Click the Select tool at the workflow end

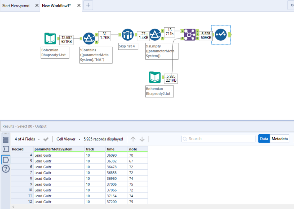(x=221, y=35)
